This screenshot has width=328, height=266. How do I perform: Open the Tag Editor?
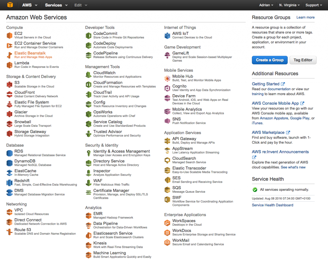click(x=302, y=60)
